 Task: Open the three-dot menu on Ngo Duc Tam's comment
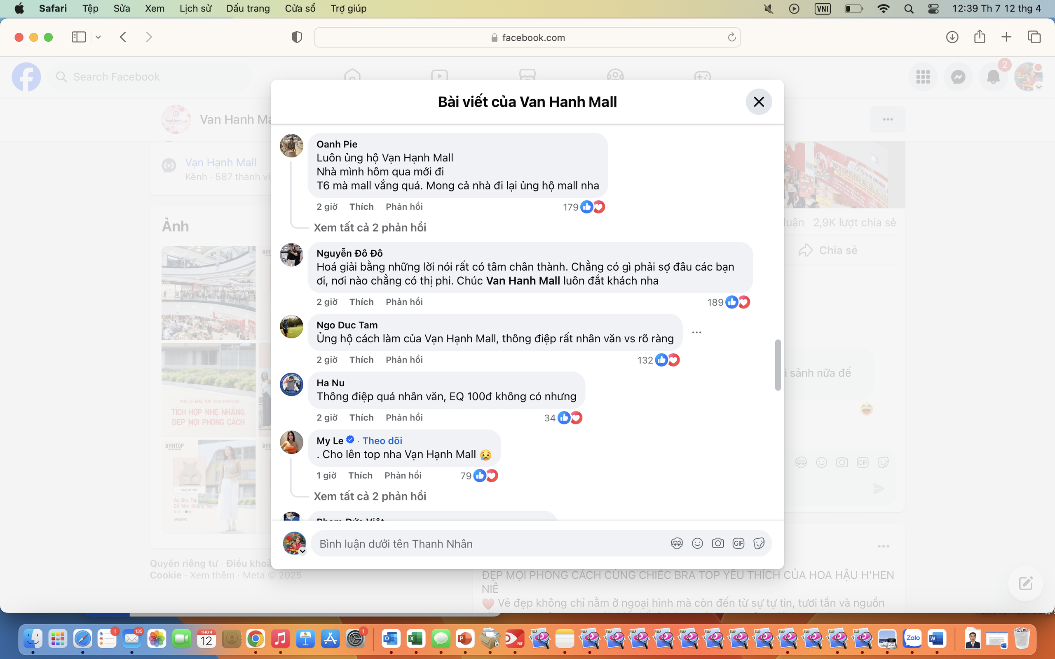pos(696,332)
